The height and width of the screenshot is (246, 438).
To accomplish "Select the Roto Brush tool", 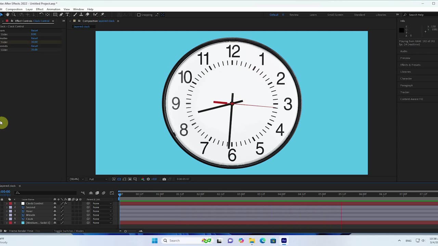I will tap(95, 15).
